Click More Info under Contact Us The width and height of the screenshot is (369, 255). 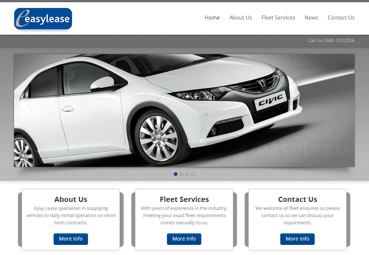(x=297, y=239)
